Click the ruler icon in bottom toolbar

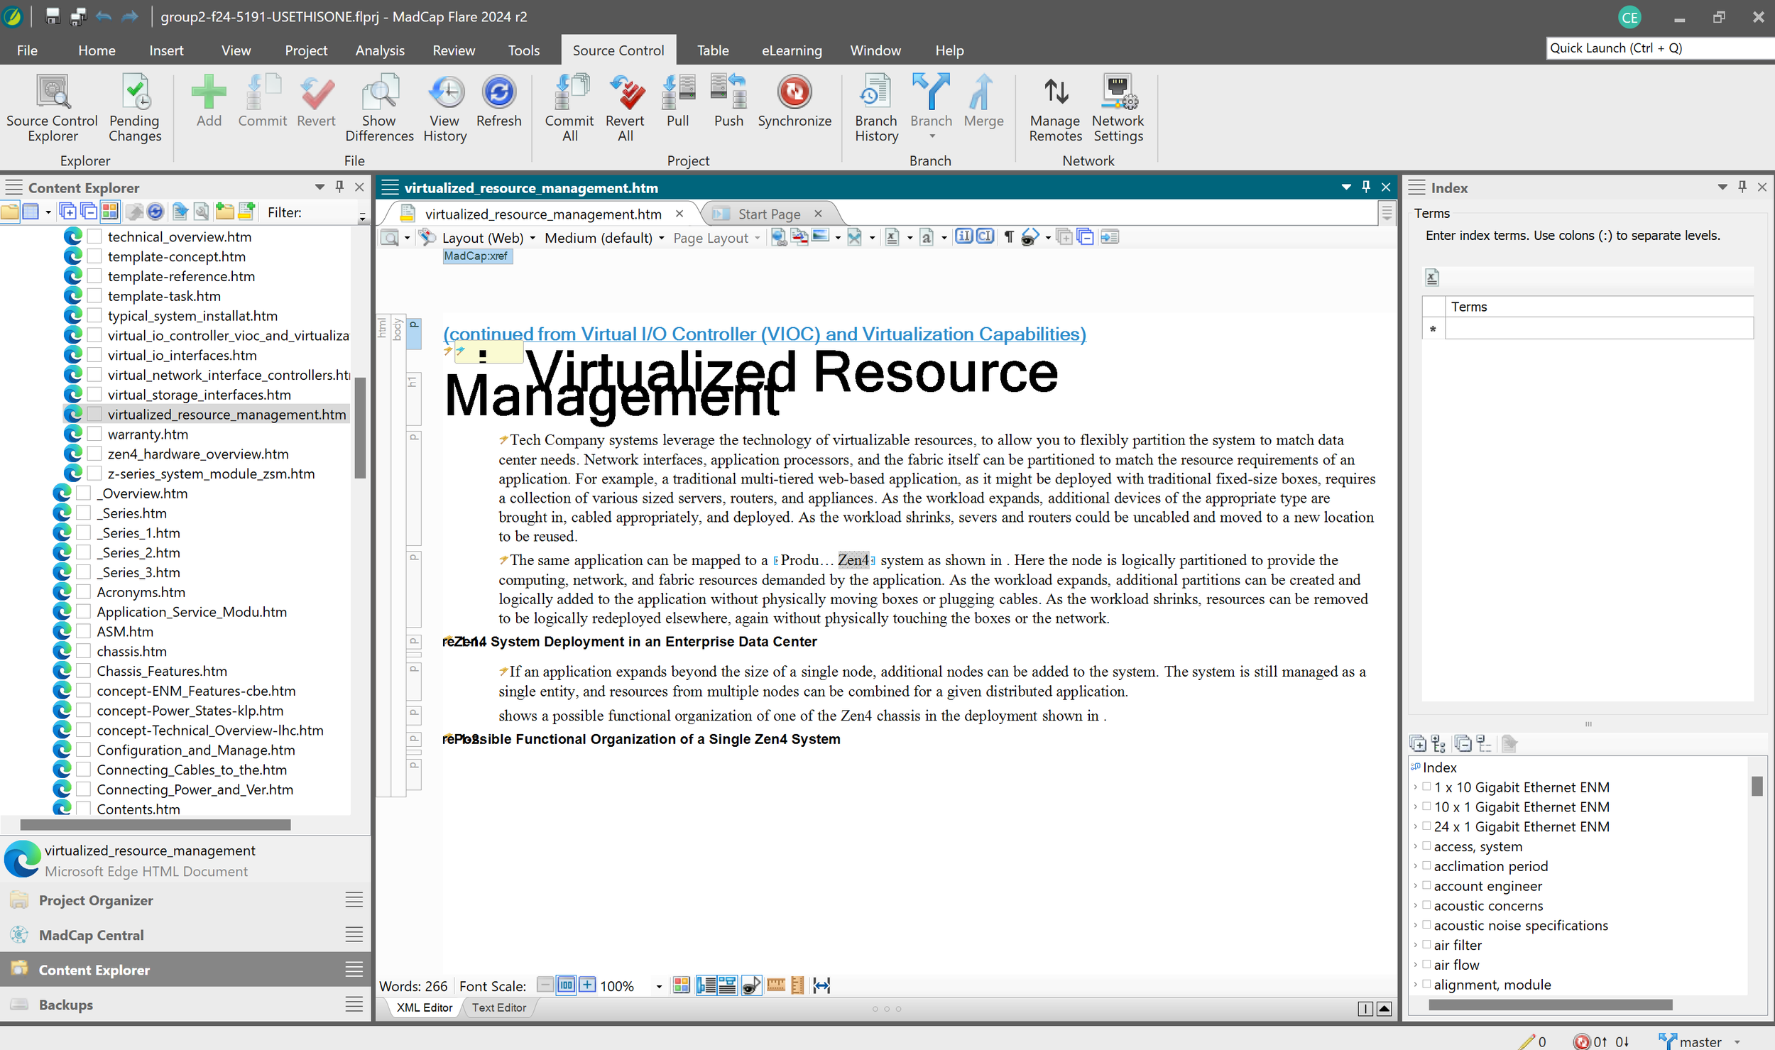[x=776, y=985]
